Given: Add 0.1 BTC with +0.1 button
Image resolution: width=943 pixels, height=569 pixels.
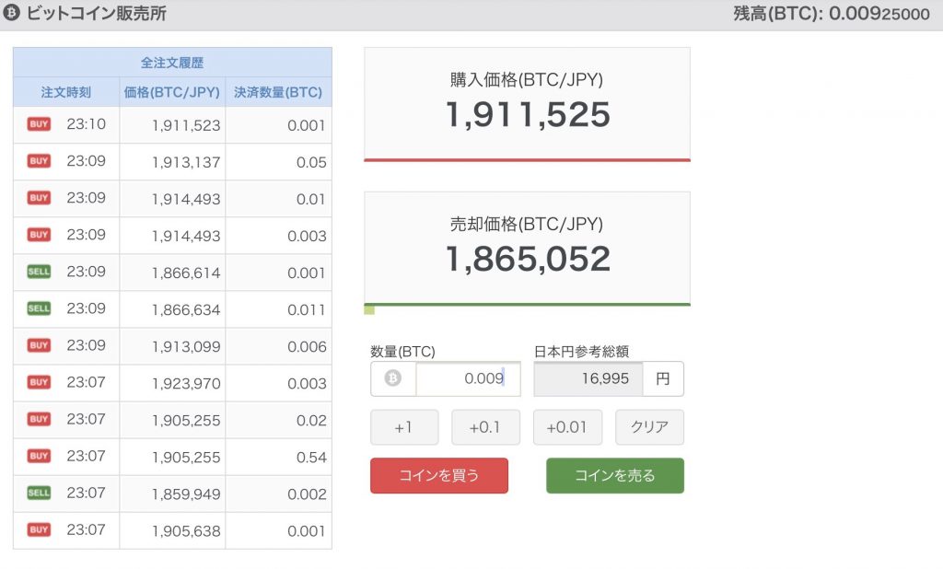Looking at the screenshot, I should pos(485,427).
